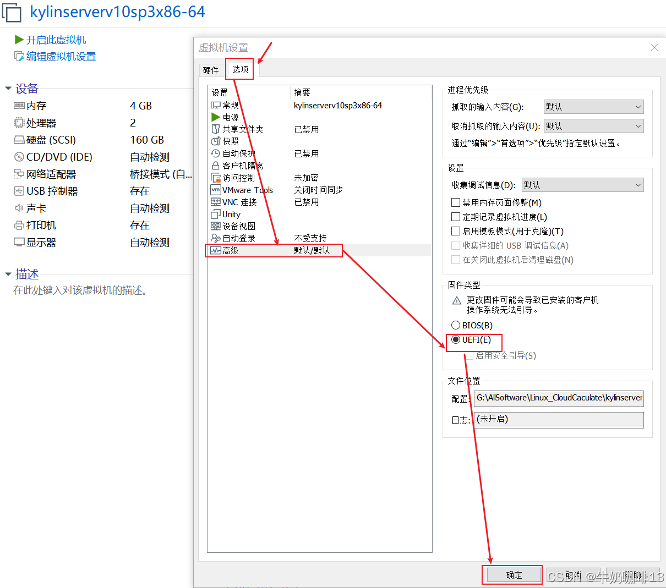Click the 桥接模式 network value

click(161, 174)
